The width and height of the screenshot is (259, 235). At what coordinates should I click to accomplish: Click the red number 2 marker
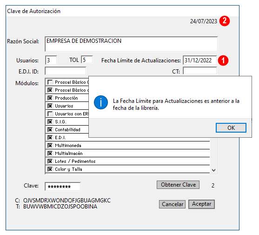tap(225, 21)
